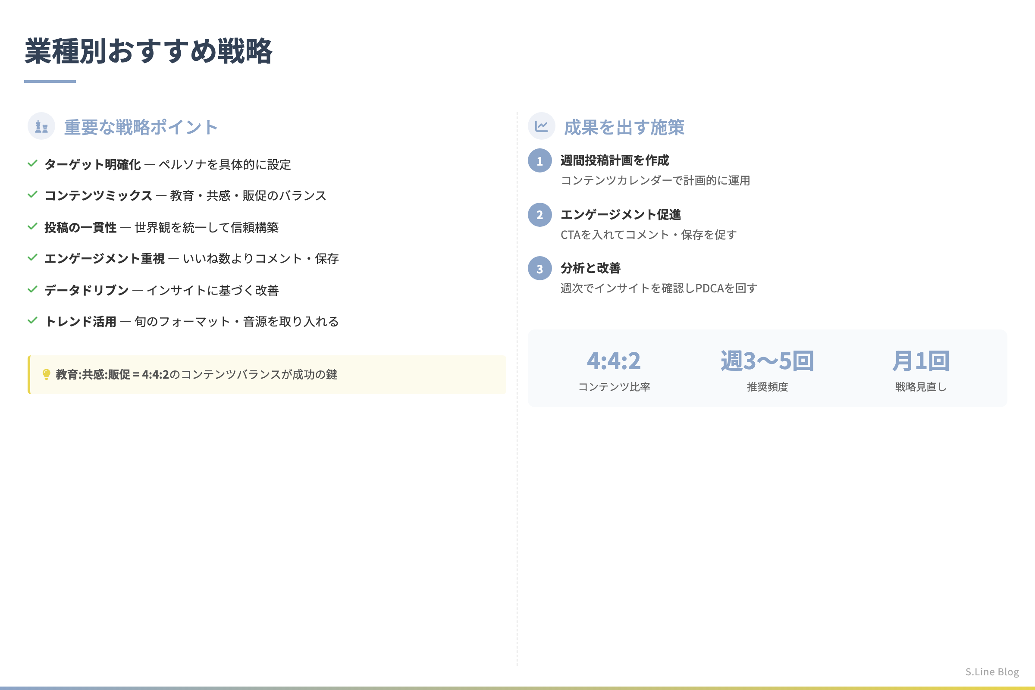The image size is (1035, 690).
Task: Select the text ターゲット明確化
Action: click(x=93, y=165)
